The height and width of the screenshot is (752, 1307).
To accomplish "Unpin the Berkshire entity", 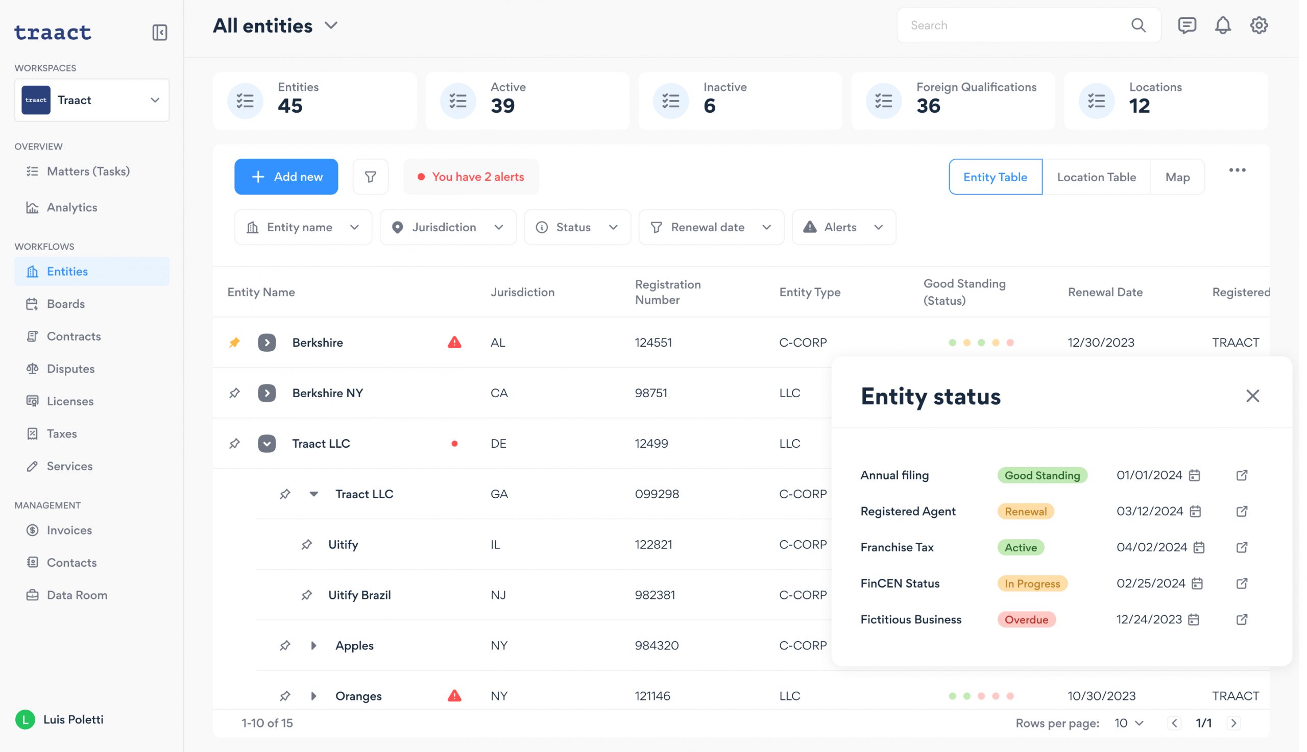I will pos(234,343).
